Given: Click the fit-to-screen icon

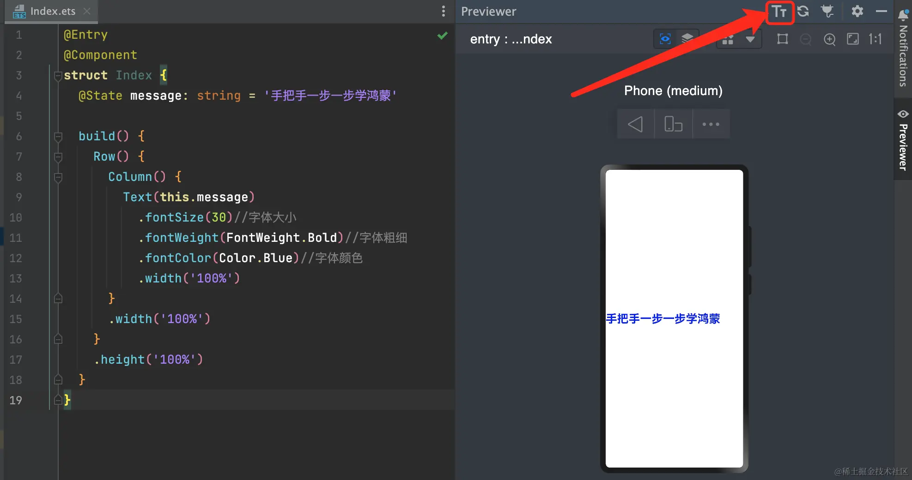Looking at the screenshot, I should 853,39.
